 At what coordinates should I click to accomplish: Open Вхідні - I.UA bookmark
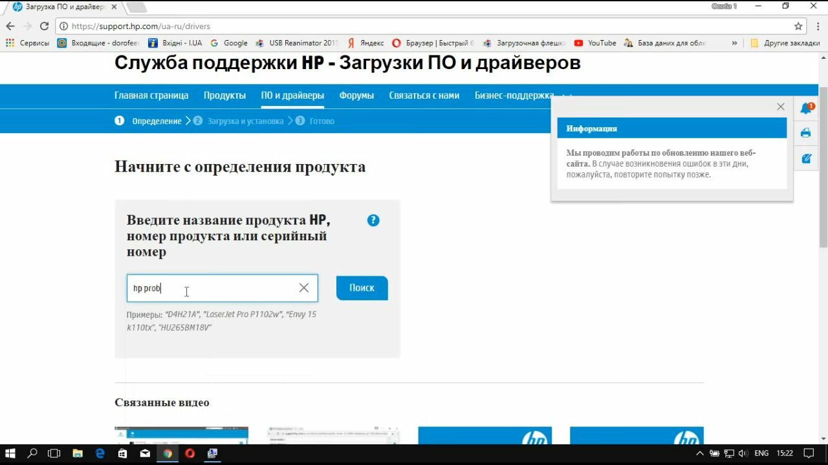[175, 43]
